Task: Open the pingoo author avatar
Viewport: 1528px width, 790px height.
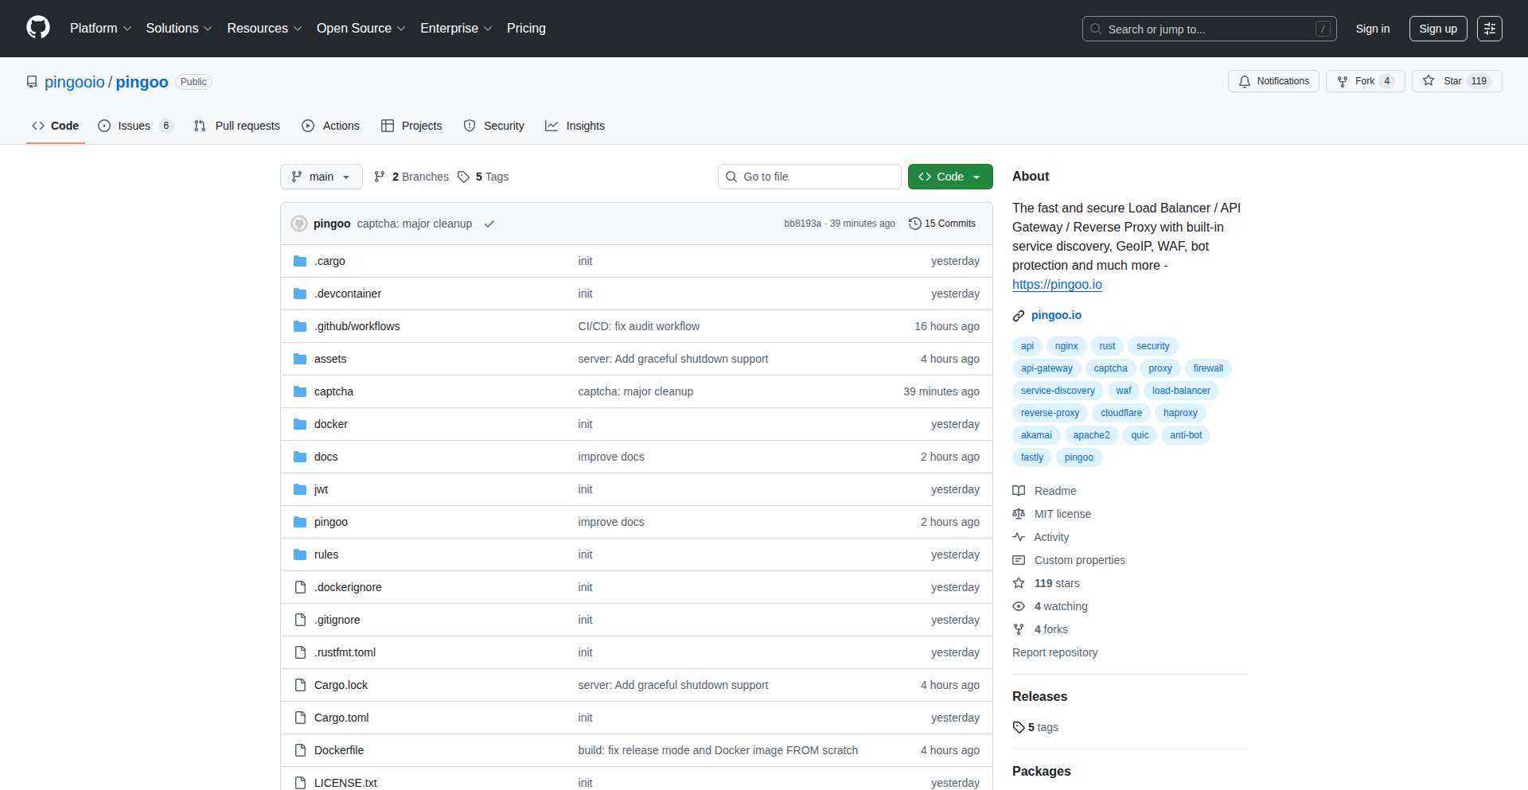Action: (299, 224)
